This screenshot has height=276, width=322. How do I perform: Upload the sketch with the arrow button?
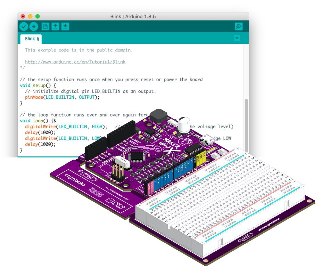34,26
